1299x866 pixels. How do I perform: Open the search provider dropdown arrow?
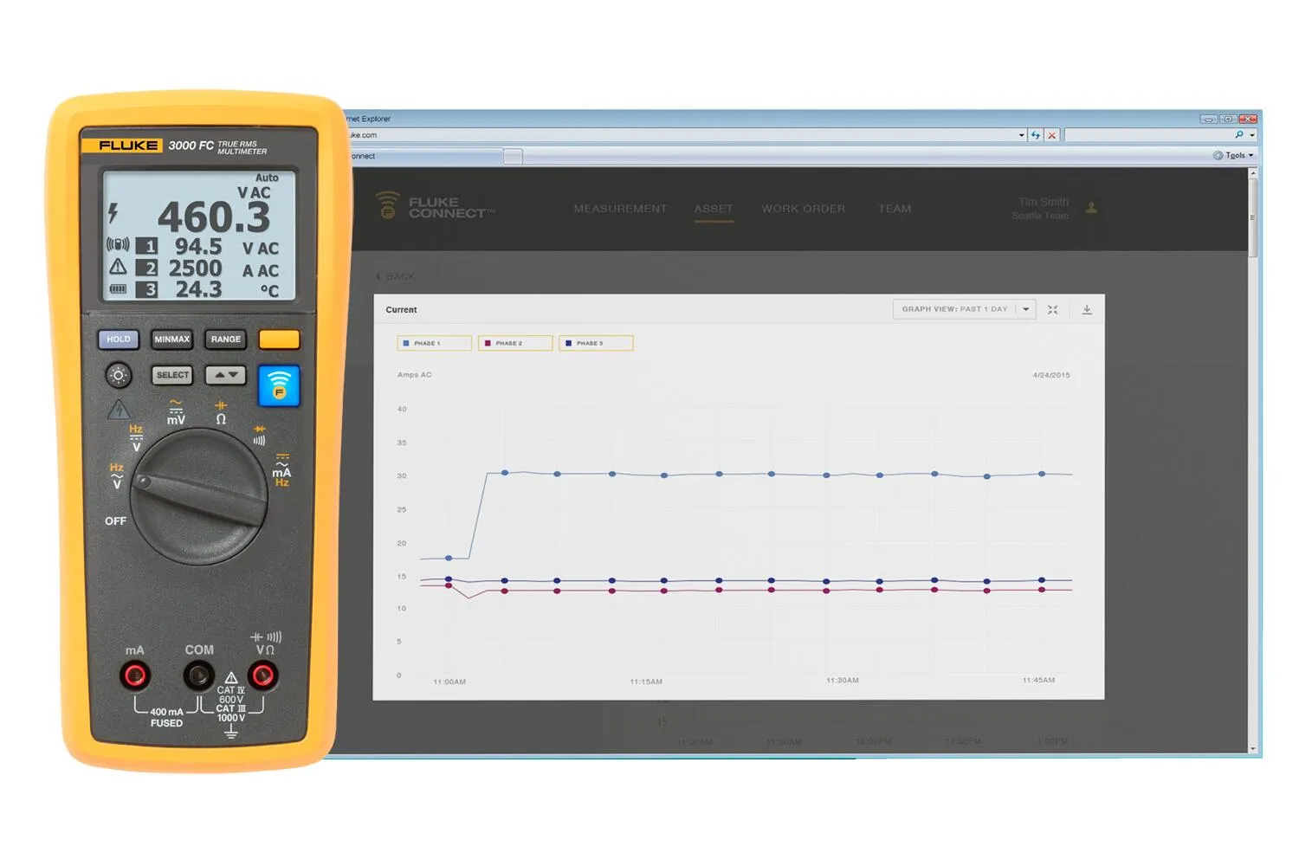(x=1252, y=135)
